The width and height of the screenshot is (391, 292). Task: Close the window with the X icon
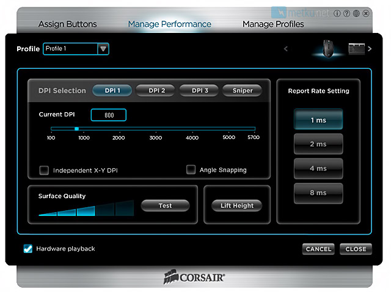pos(366,13)
